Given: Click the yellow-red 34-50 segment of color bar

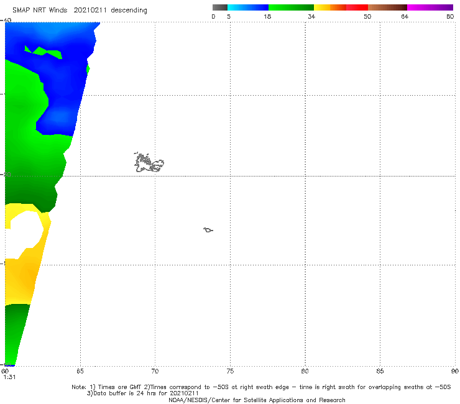Looking at the screenshot, I should click(341, 7).
